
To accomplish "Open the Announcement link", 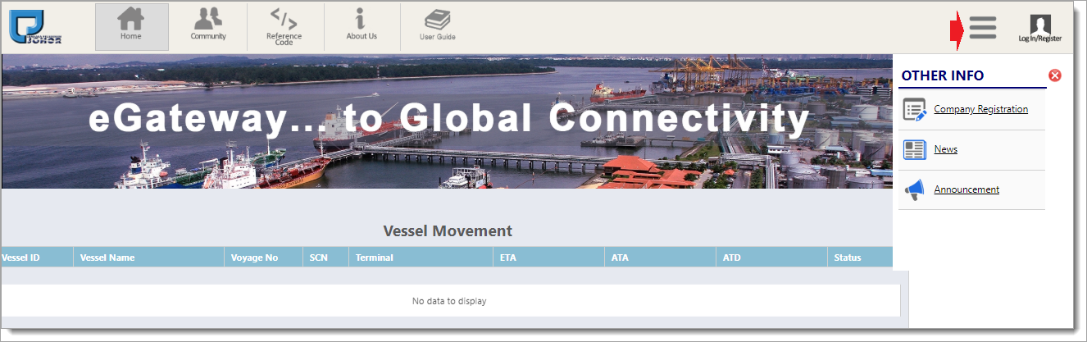I will pyautogui.click(x=966, y=189).
